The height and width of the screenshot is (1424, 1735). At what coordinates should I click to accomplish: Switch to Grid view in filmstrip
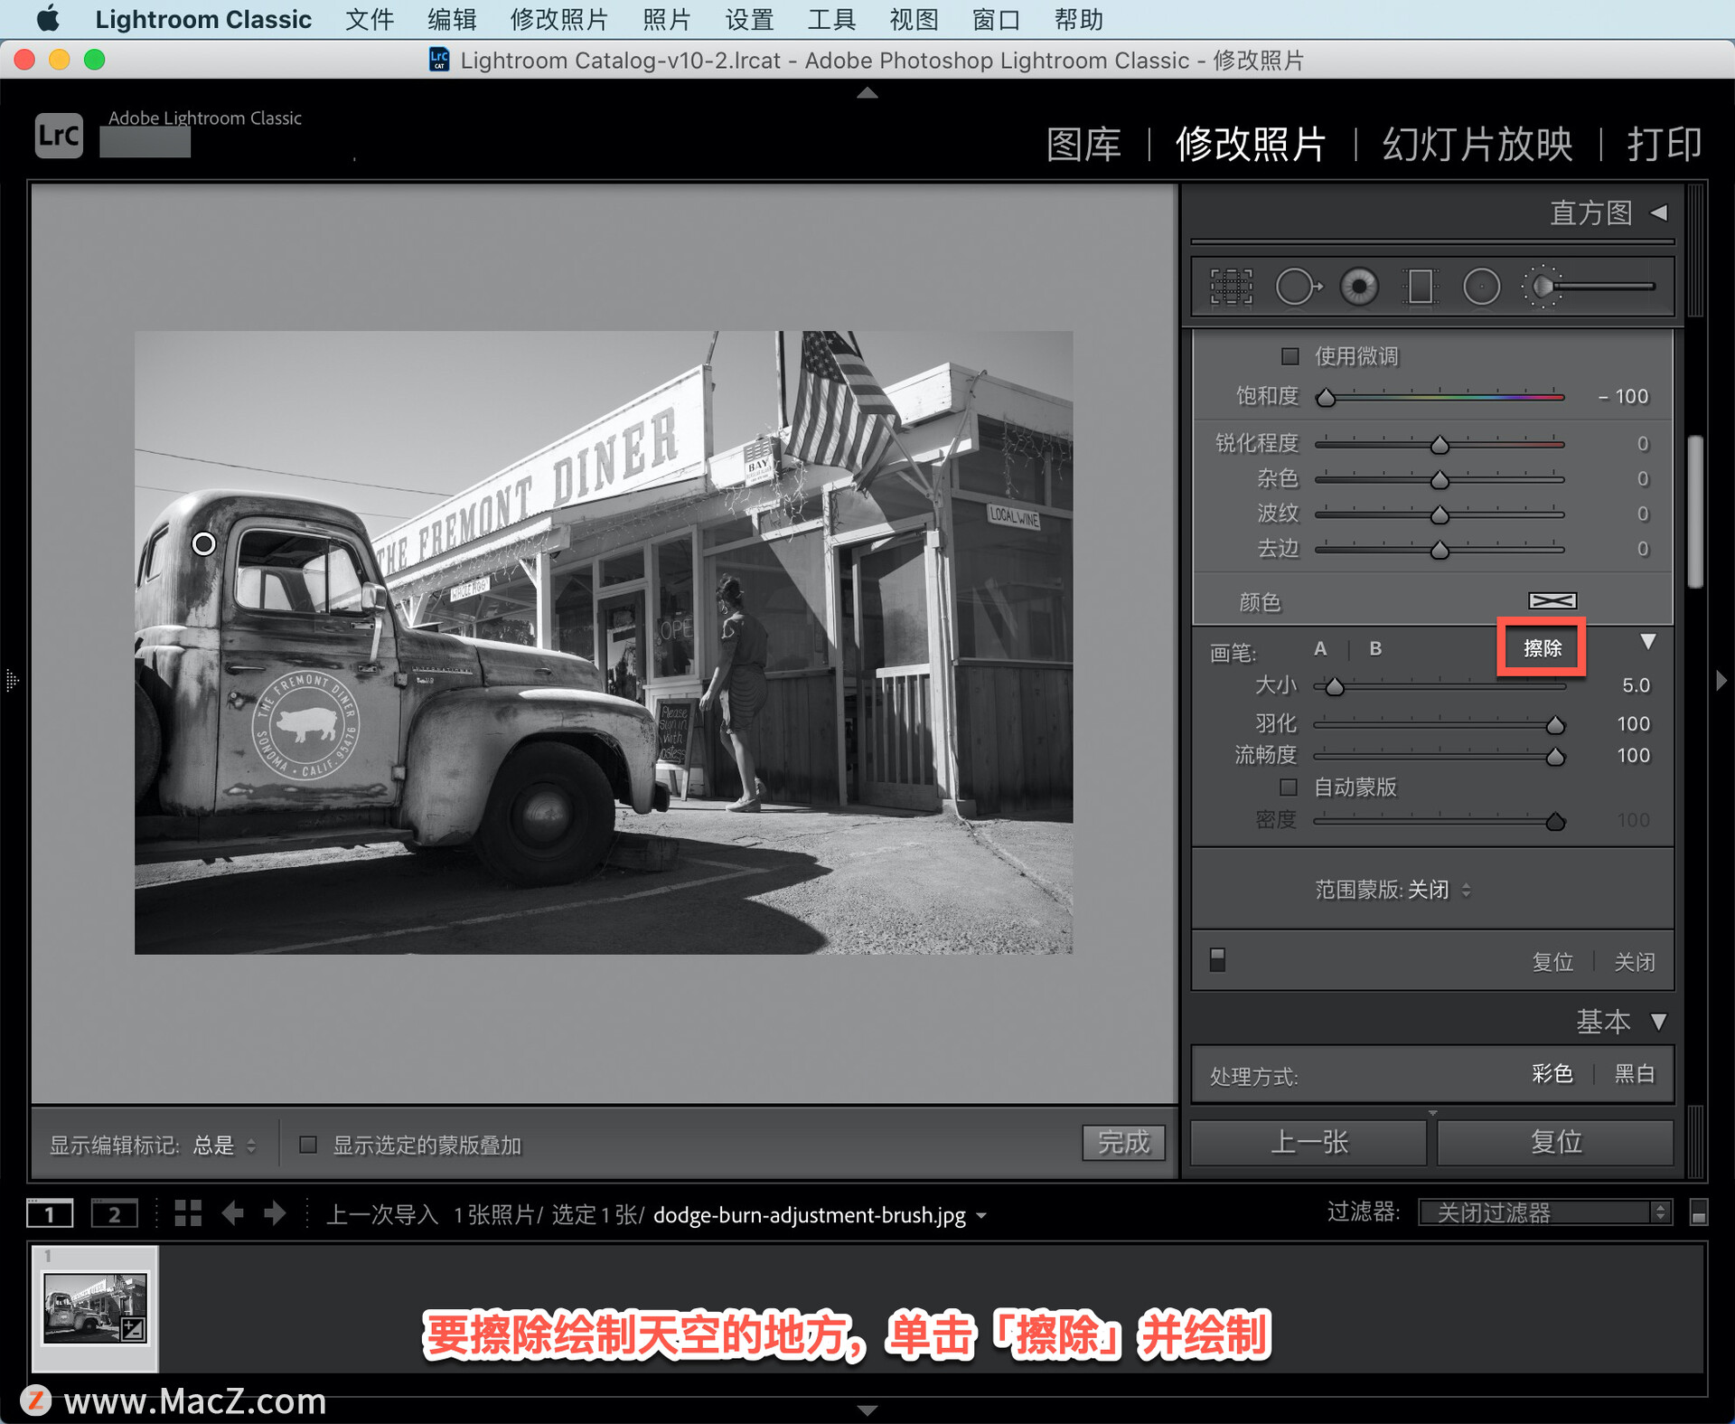pos(187,1213)
